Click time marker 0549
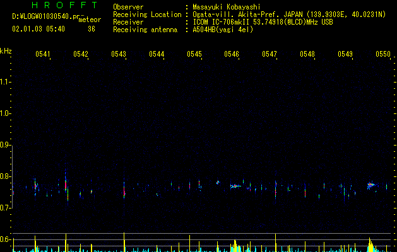Viewport: 397px width, 252px height. [x=345, y=54]
